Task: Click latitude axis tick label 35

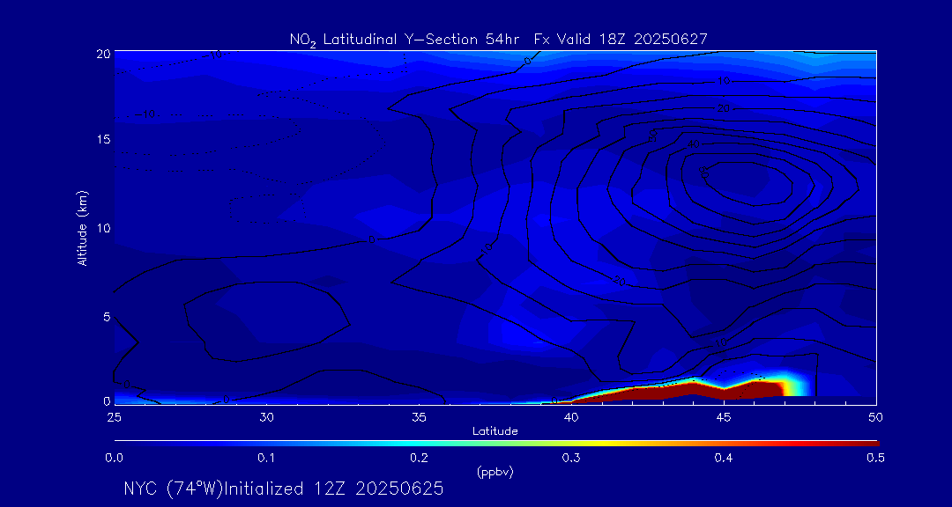Action: (419, 416)
